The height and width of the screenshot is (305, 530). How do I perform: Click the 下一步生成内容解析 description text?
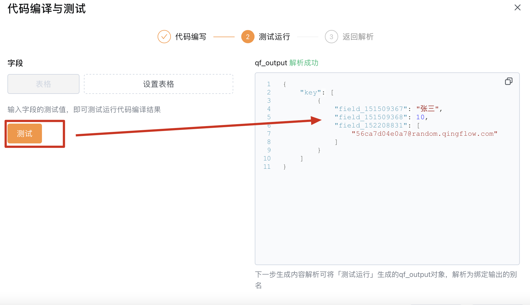point(386,280)
